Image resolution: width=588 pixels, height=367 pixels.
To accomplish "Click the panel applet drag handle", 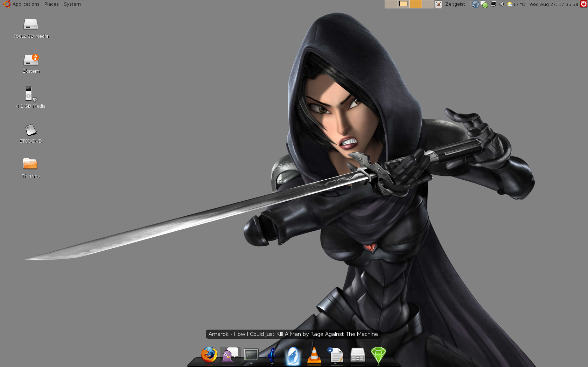I will click(469, 4).
